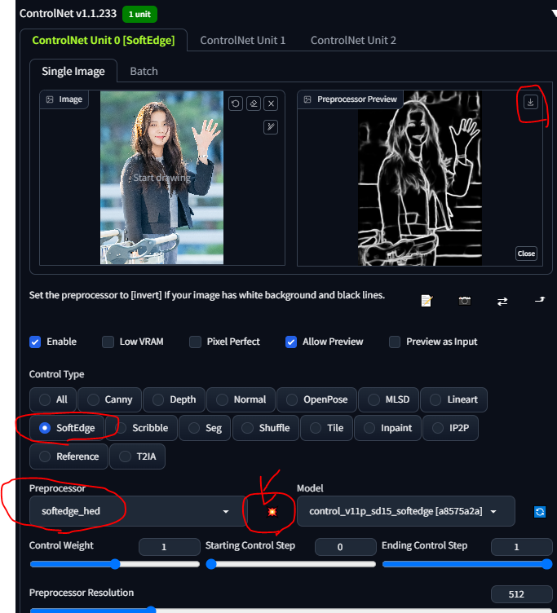Pick the Lineart control type

coord(453,399)
